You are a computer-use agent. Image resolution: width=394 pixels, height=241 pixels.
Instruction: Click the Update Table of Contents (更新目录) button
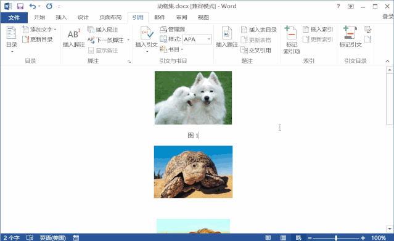click(37, 39)
